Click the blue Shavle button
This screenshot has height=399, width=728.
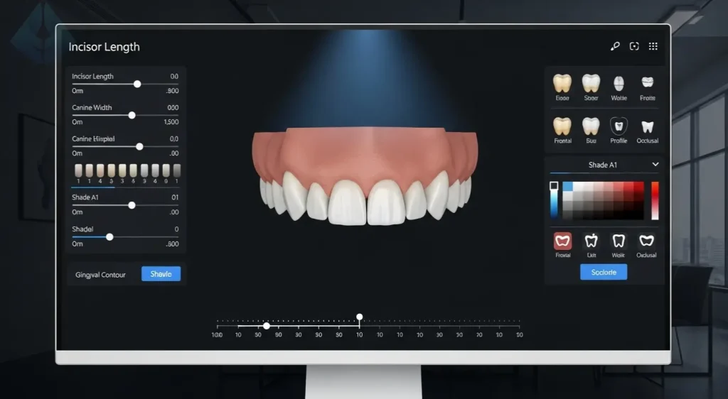click(161, 274)
